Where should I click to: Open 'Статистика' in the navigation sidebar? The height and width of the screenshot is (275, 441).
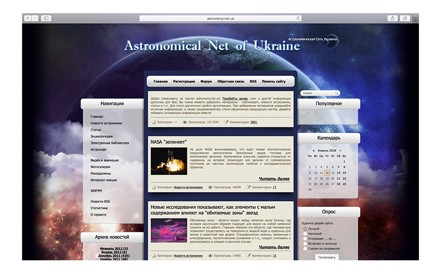[99, 208]
